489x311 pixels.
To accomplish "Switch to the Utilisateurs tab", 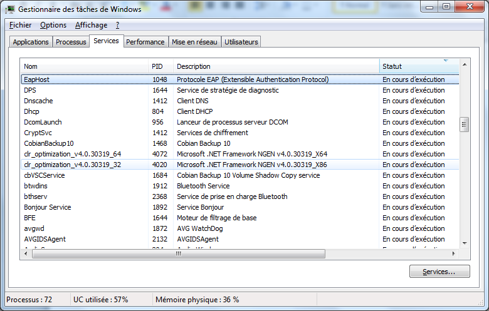I will pyautogui.click(x=241, y=42).
